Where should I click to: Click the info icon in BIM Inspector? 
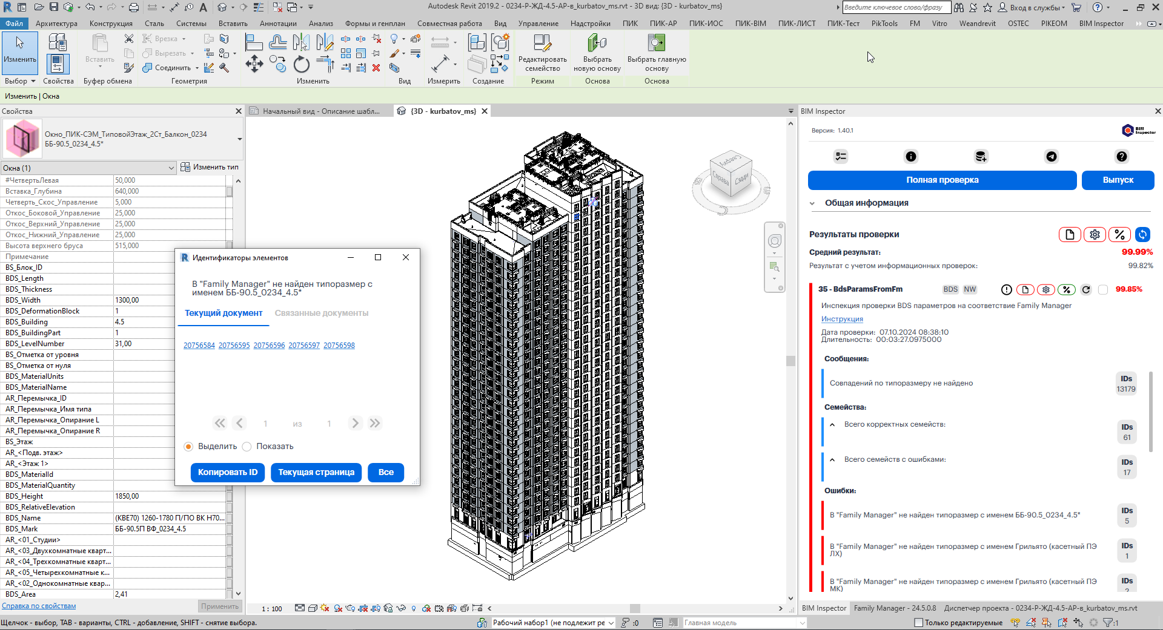click(911, 157)
